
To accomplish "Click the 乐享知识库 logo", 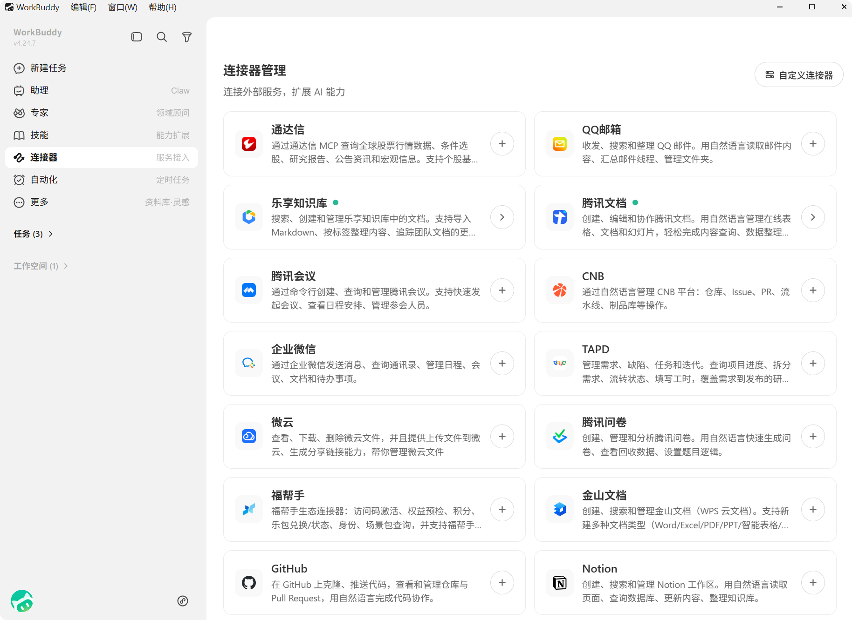I will 249,217.
